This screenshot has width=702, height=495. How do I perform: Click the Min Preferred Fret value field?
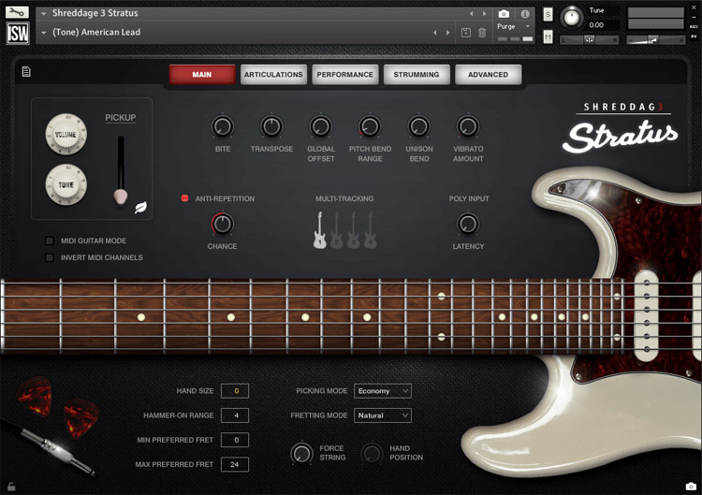click(235, 440)
